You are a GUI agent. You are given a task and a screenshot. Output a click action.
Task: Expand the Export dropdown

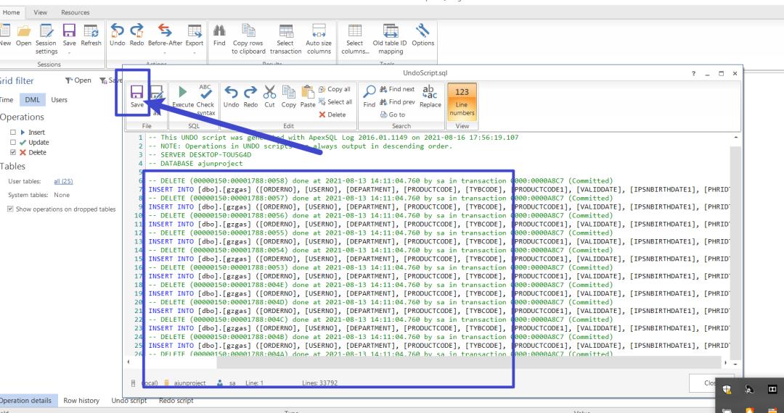click(x=195, y=52)
